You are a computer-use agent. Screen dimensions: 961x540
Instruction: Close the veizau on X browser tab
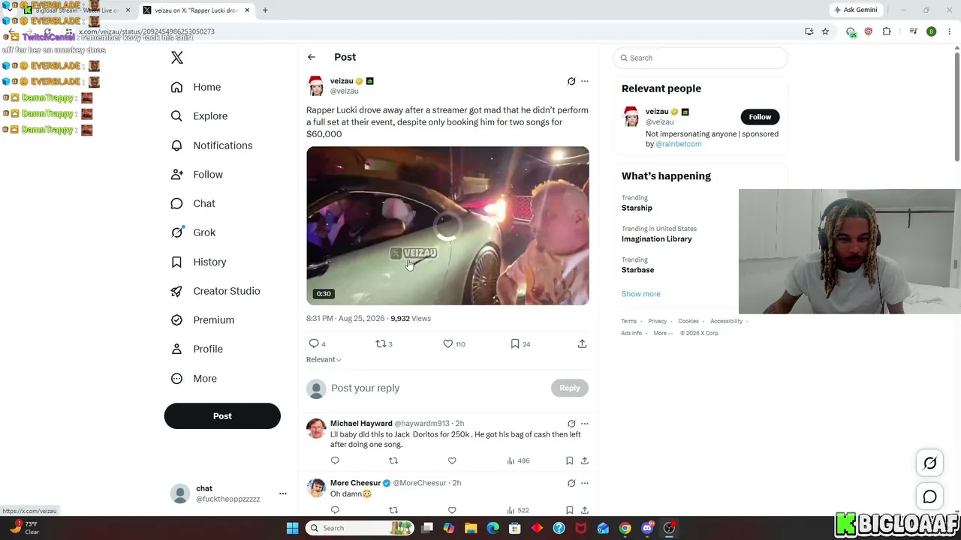(247, 10)
